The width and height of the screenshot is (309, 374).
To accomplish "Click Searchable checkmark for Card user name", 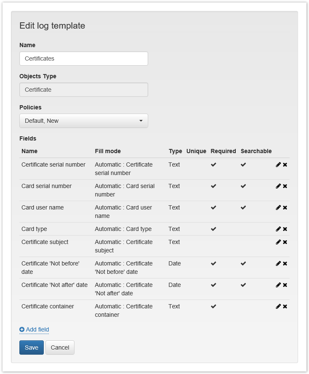I will (x=243, y=208).
